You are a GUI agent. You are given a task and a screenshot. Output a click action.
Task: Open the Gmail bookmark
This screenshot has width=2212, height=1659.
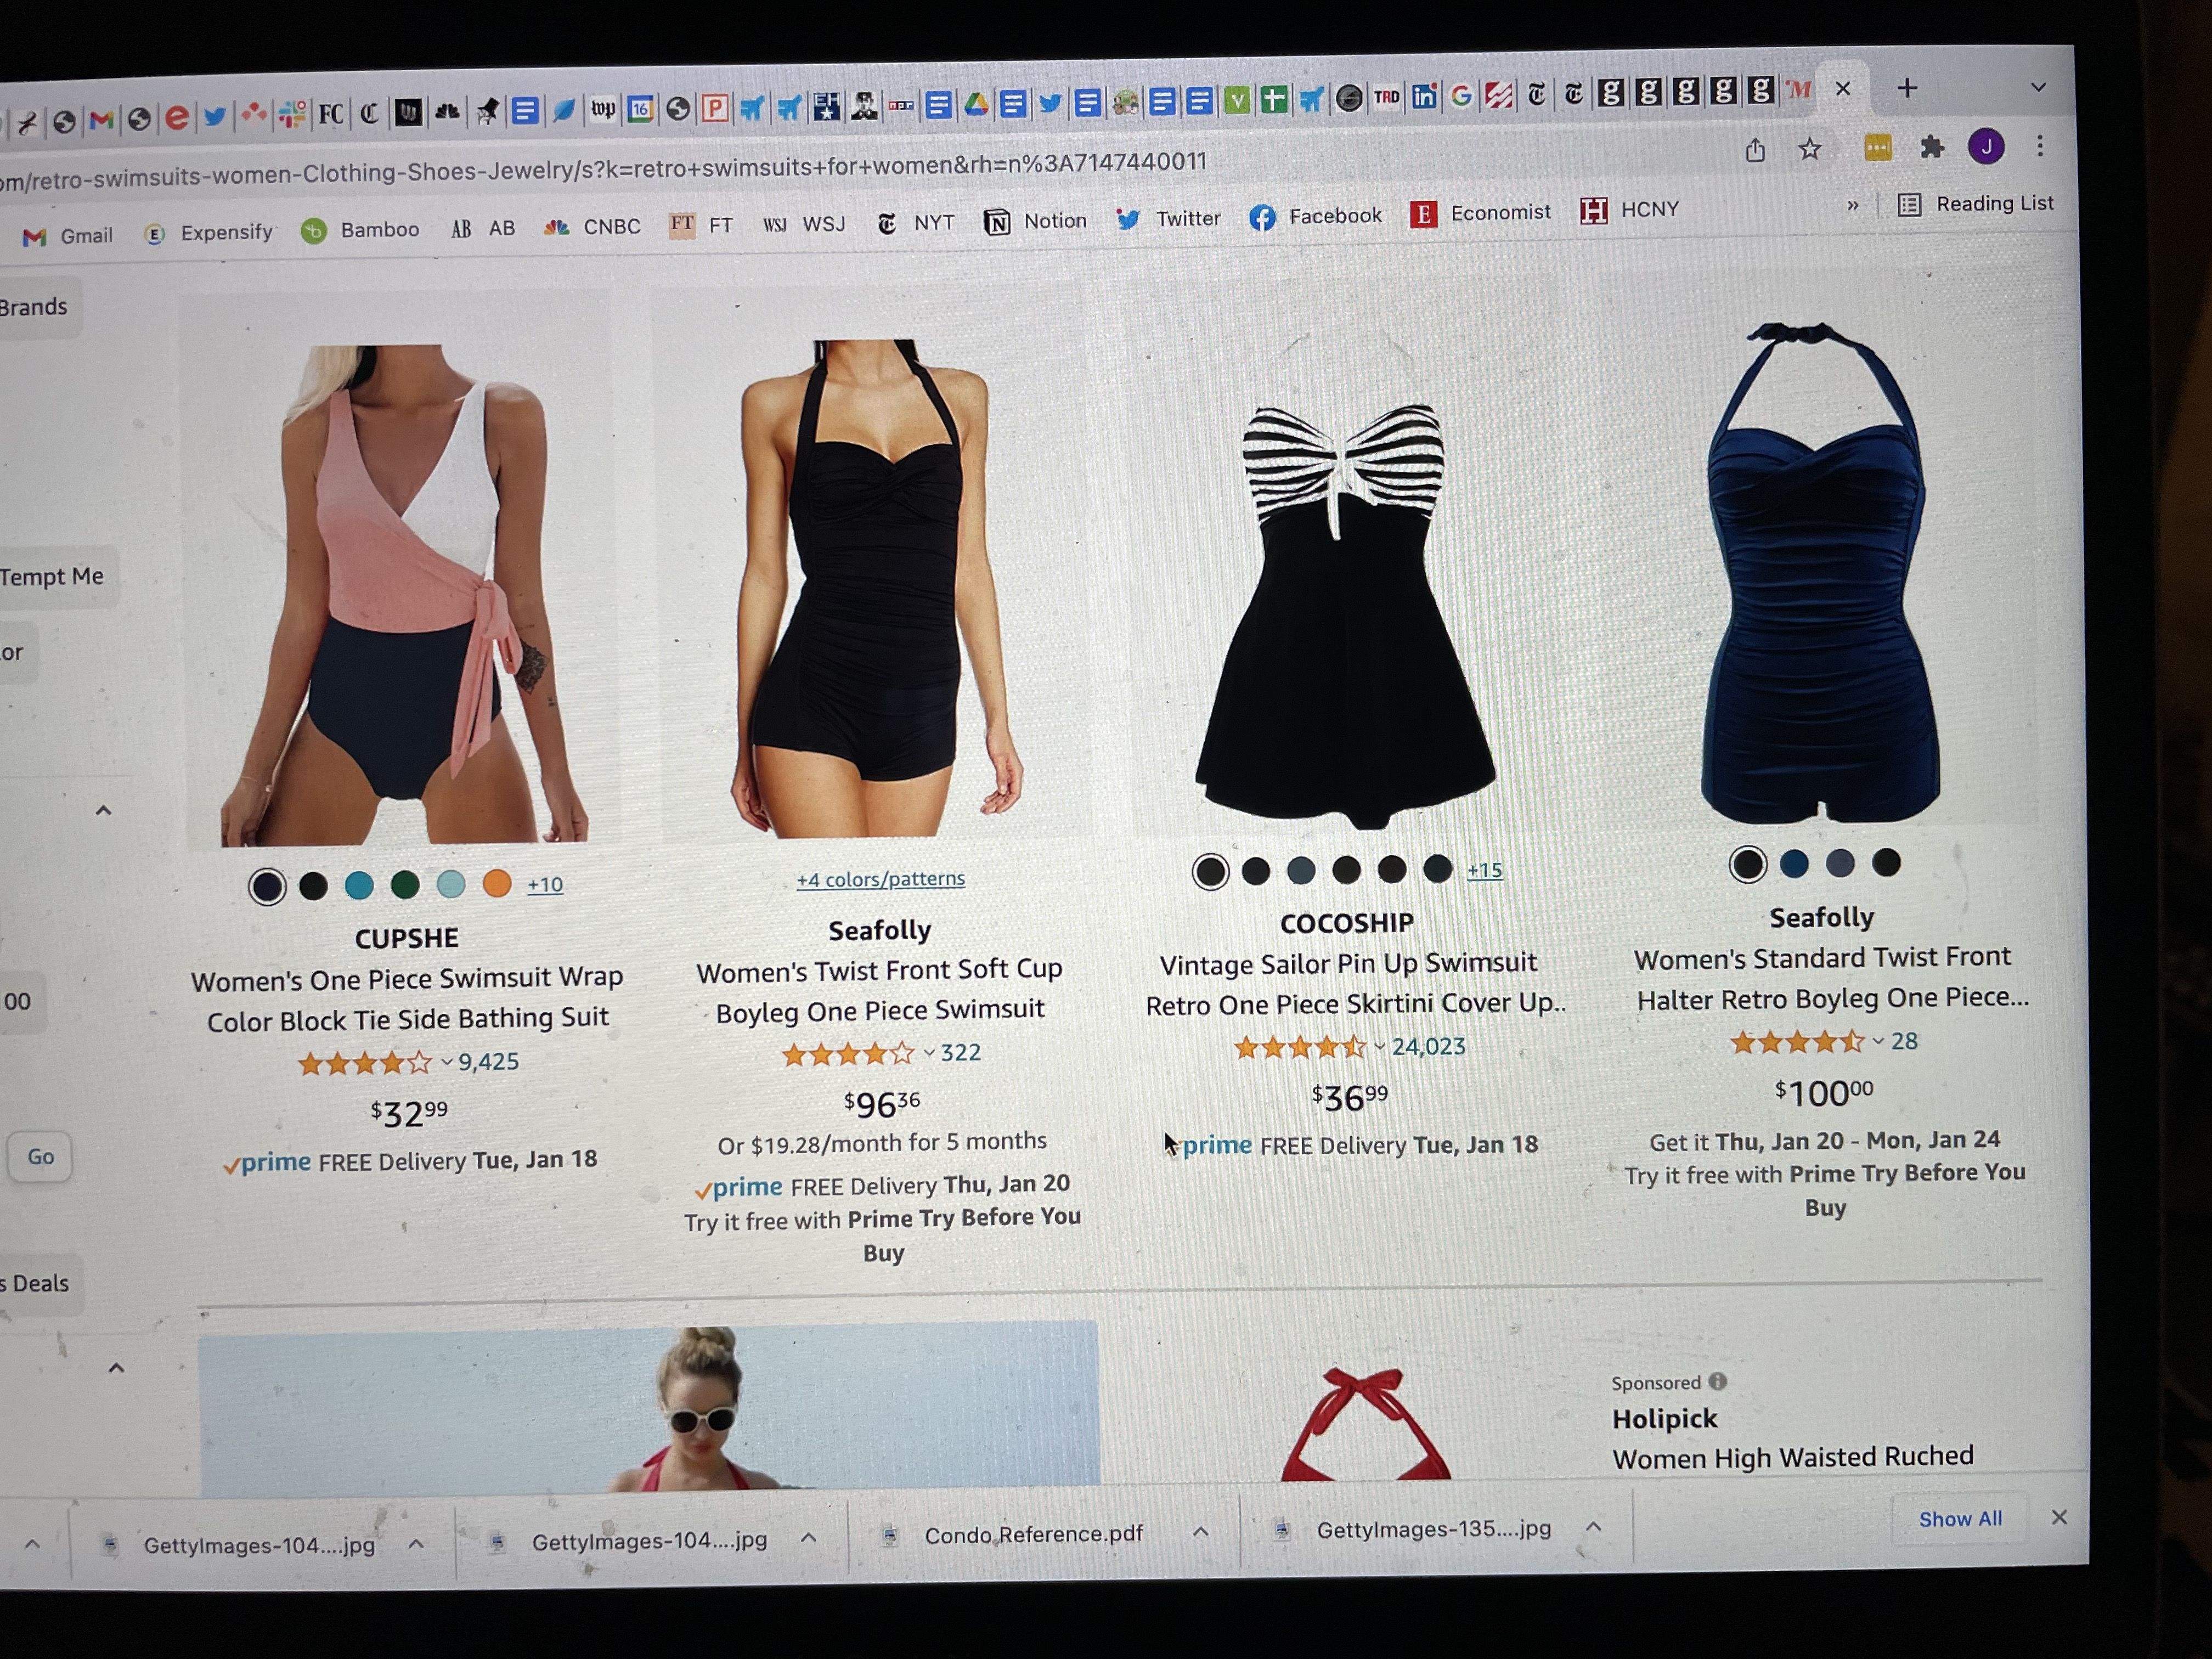click(x=68, y=236)
